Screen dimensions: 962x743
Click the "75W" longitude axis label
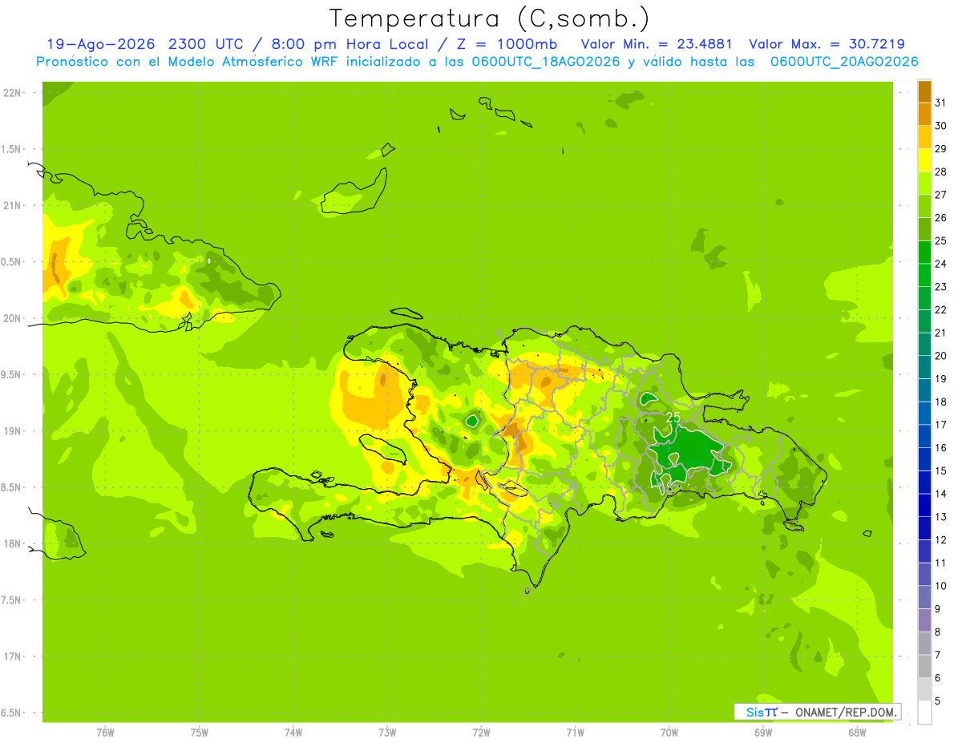pos(200,732)
